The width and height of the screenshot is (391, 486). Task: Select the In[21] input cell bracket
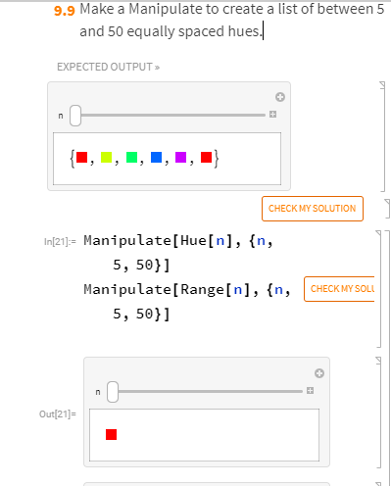click(379, 289)
